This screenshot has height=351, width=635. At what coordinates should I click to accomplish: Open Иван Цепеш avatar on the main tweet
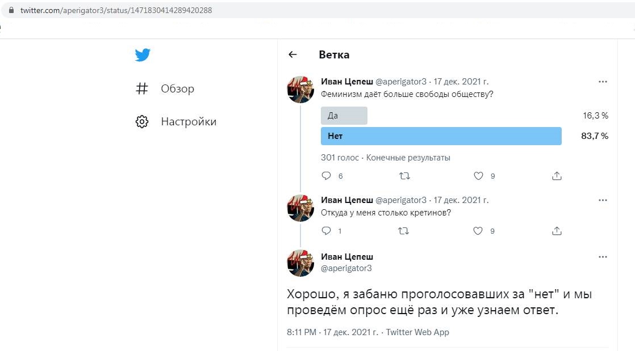point(300,263)
